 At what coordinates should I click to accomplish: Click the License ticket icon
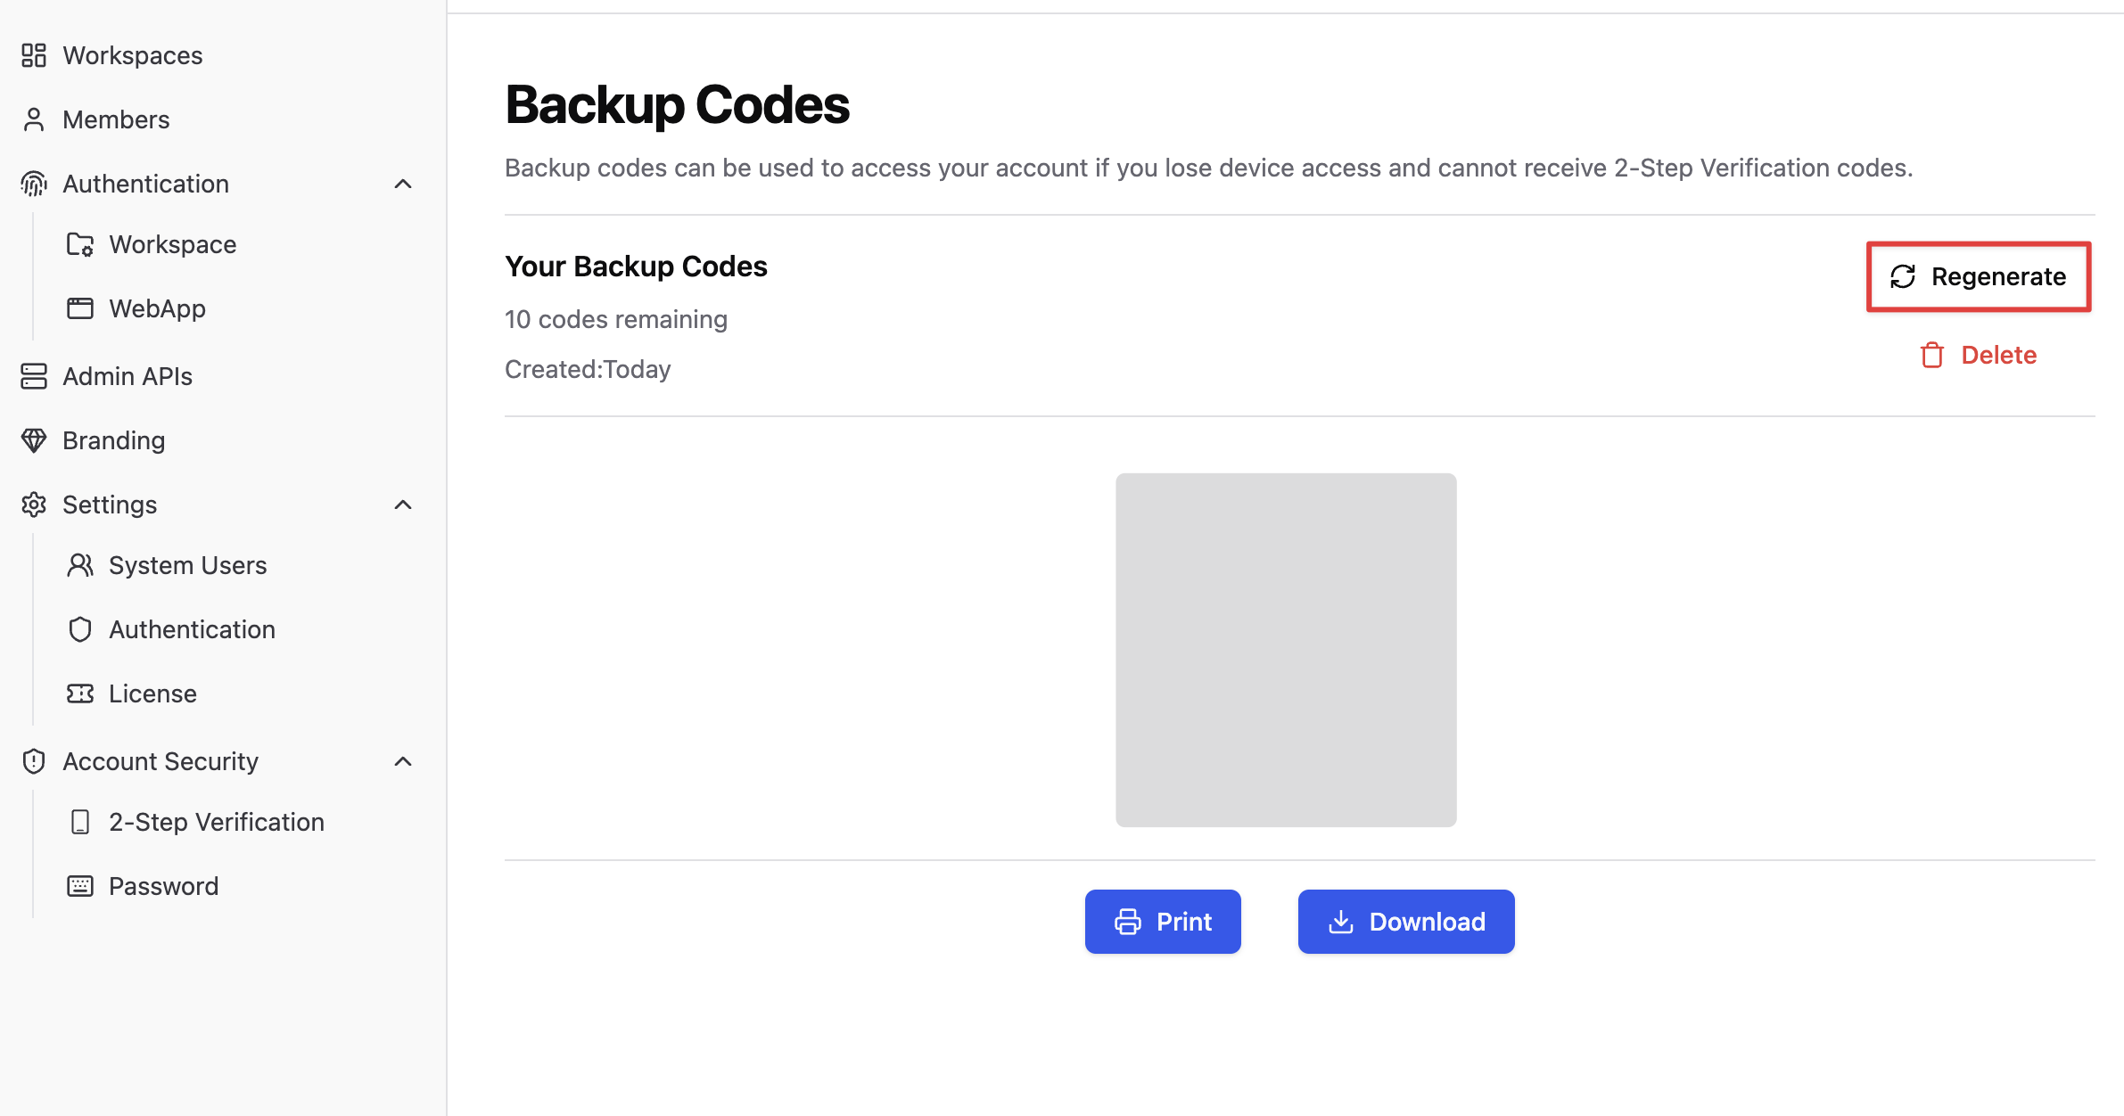(80, 693)
